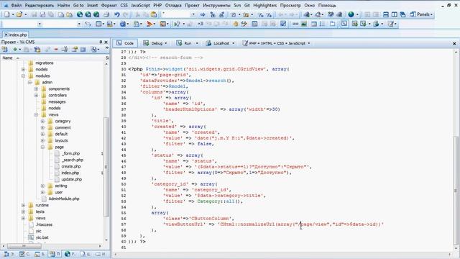Screen dimensions: 460x259
Task: Click the third globe browser preview icon
Action: 96,14
